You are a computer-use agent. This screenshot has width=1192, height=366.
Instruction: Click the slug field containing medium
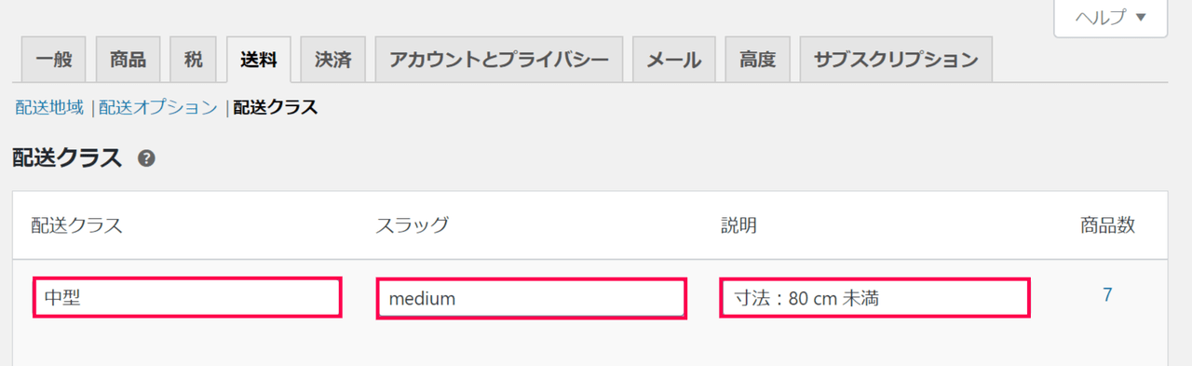coord(532,298)
